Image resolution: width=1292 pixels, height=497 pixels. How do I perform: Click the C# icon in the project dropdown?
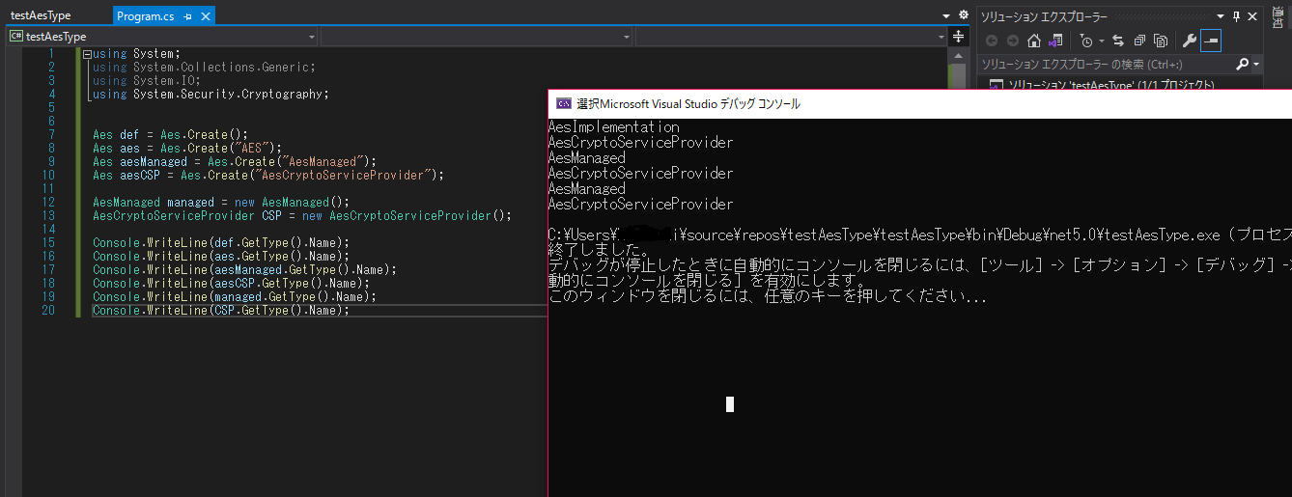[x=16, y=37]
